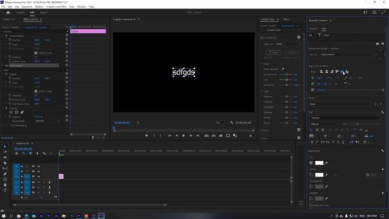Toggle Linked Selection in the timeline header

pyautogui.click(x=30, y=153)
